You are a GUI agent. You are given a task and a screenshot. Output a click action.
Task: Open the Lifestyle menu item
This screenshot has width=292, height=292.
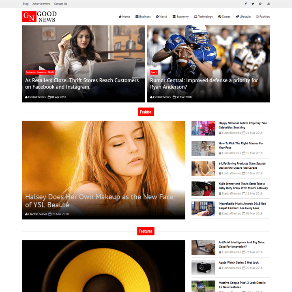243,17
